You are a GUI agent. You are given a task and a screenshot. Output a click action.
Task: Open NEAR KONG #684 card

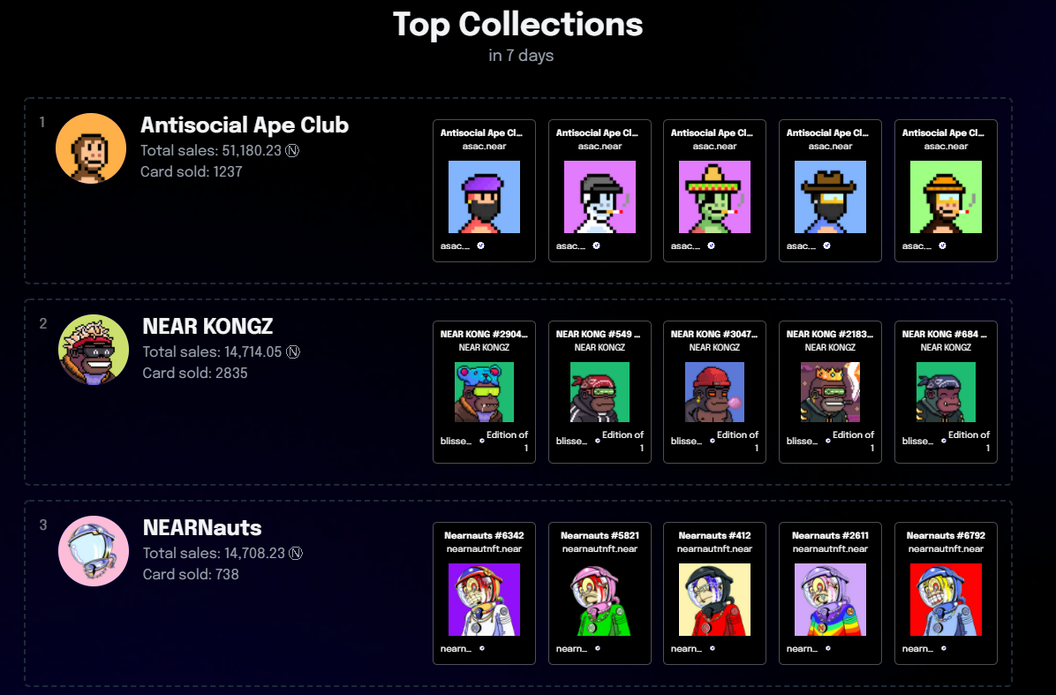[x=947, y=392]
